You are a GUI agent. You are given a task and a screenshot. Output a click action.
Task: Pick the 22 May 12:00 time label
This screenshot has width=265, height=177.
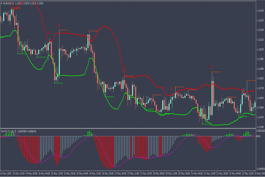(248, 173)
